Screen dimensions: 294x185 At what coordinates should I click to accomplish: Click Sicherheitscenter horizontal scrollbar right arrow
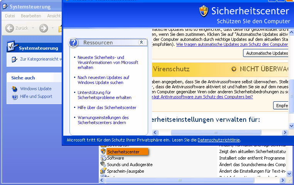tap(285, 132)
